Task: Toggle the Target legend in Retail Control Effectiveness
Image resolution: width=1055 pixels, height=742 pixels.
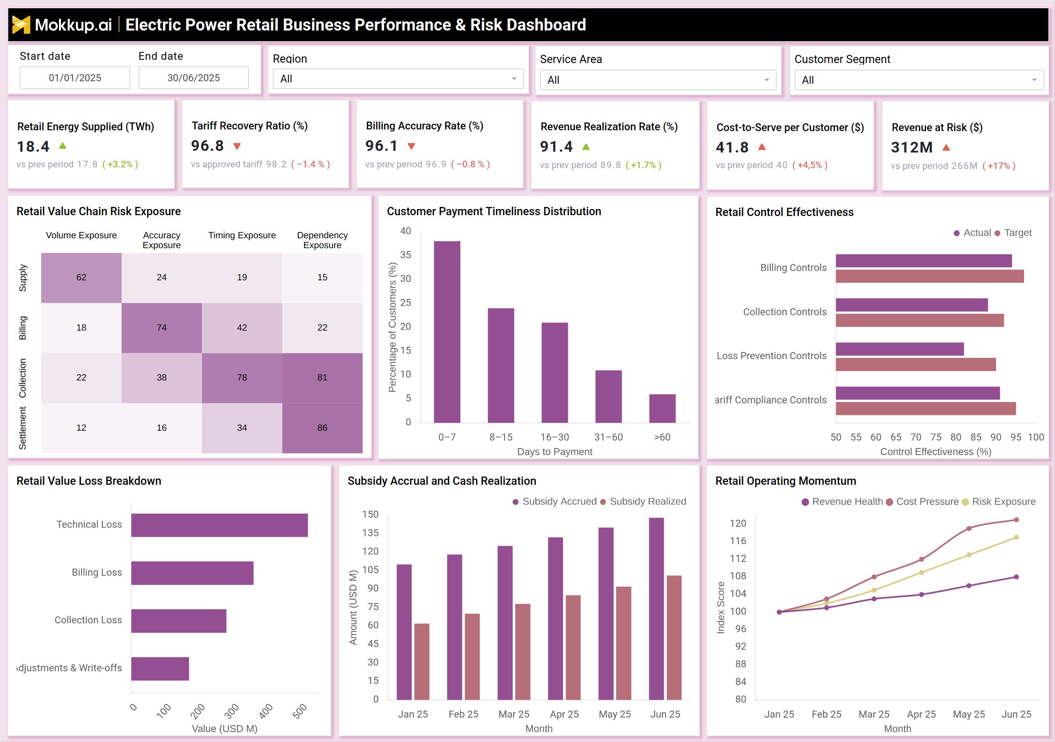Action: (x=1013, y=232)
